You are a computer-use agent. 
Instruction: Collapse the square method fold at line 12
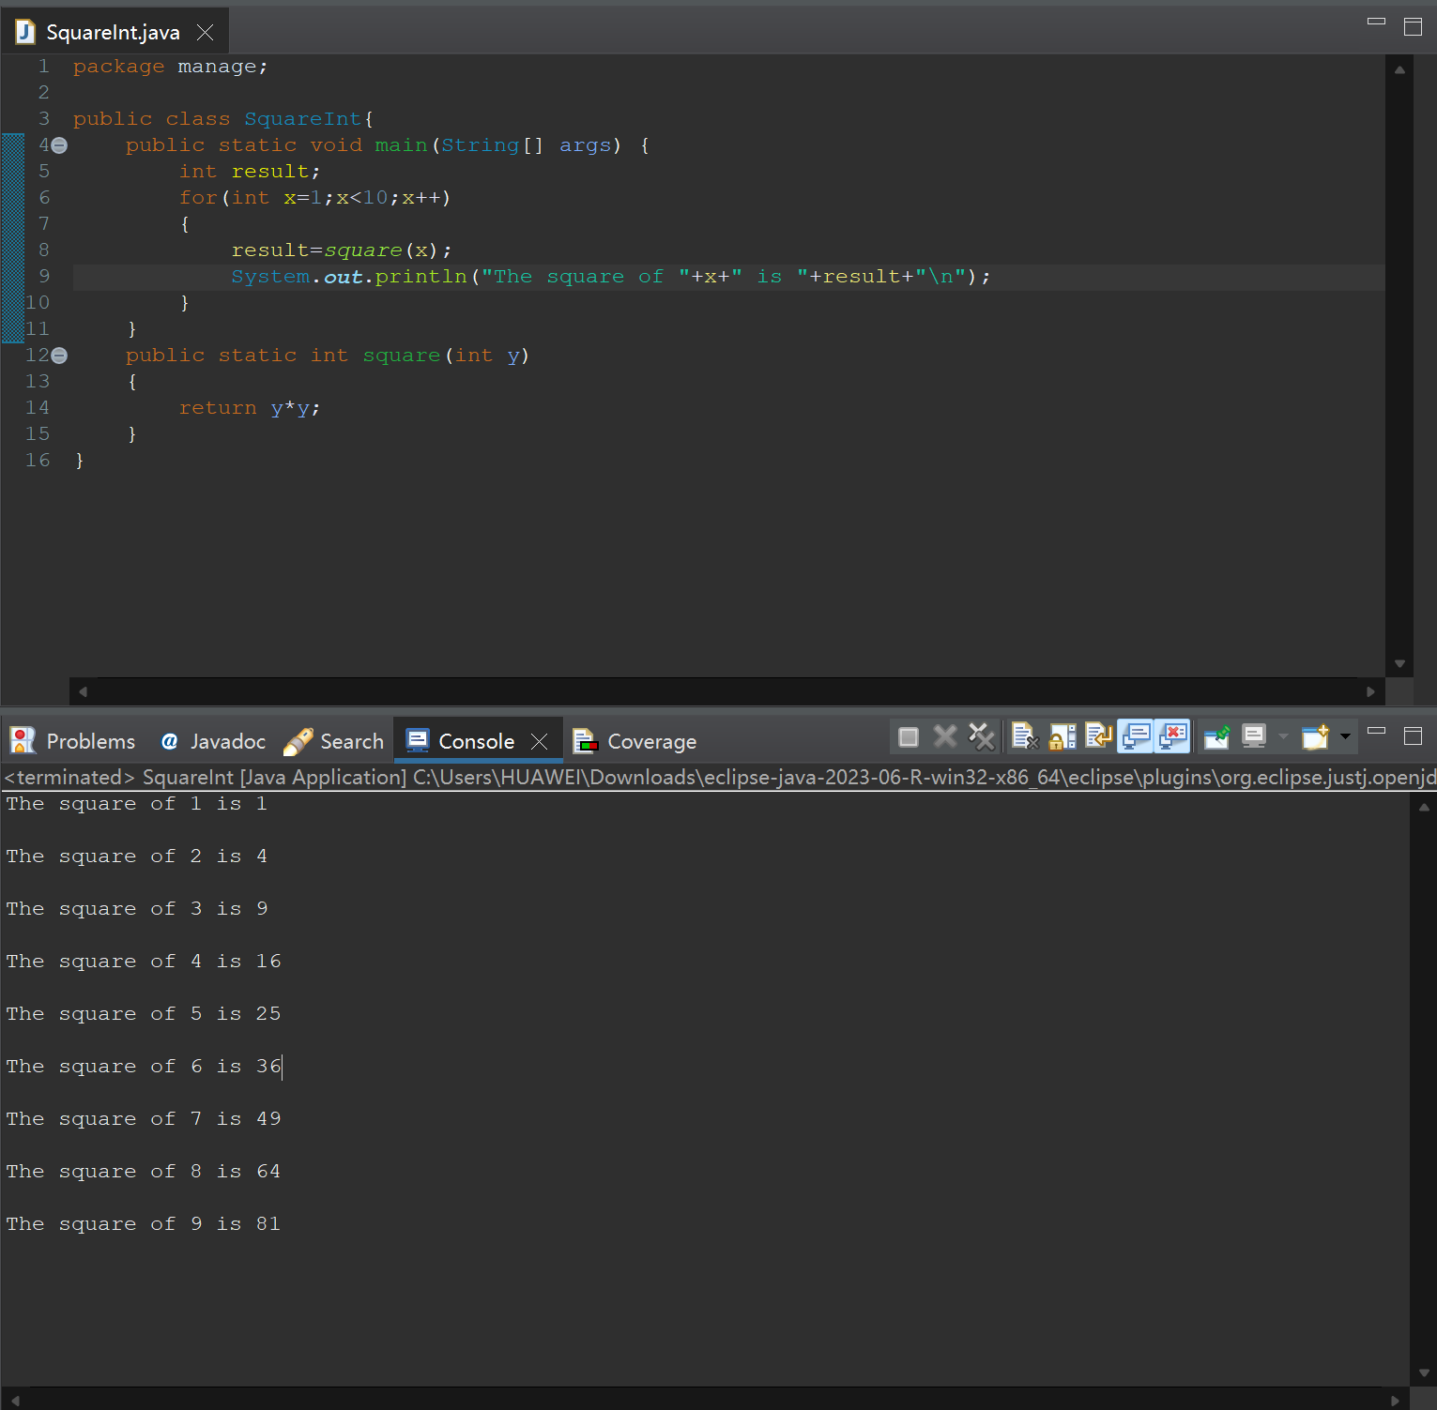[59, 356]
